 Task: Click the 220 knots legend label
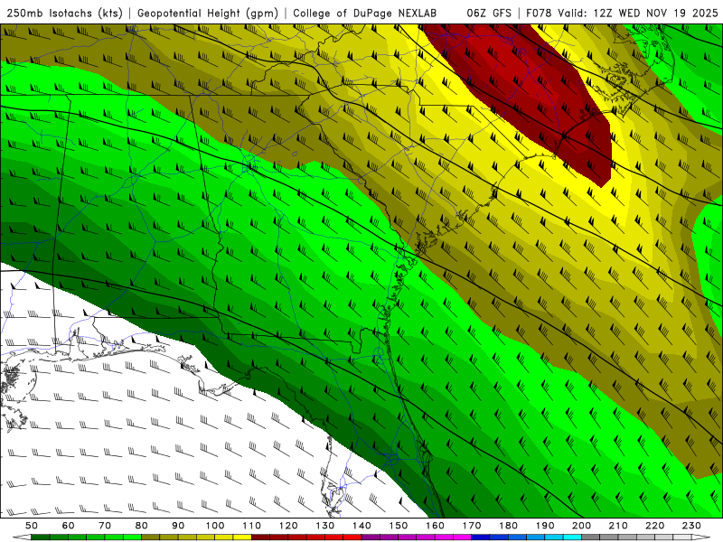654,526
